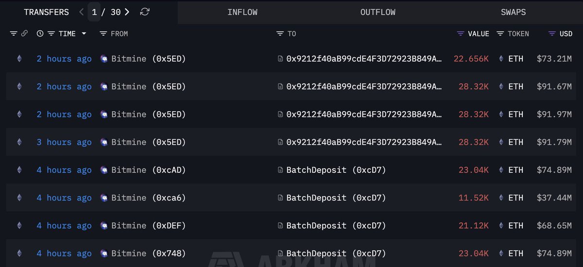Click the Bitmine logo next to Bitmine (0xDEF)
Screen dimensions: 583x267
click(x=103, y=225)
